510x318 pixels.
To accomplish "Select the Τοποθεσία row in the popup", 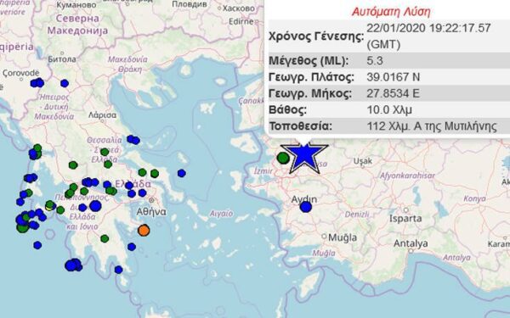I will coord(389,126).
